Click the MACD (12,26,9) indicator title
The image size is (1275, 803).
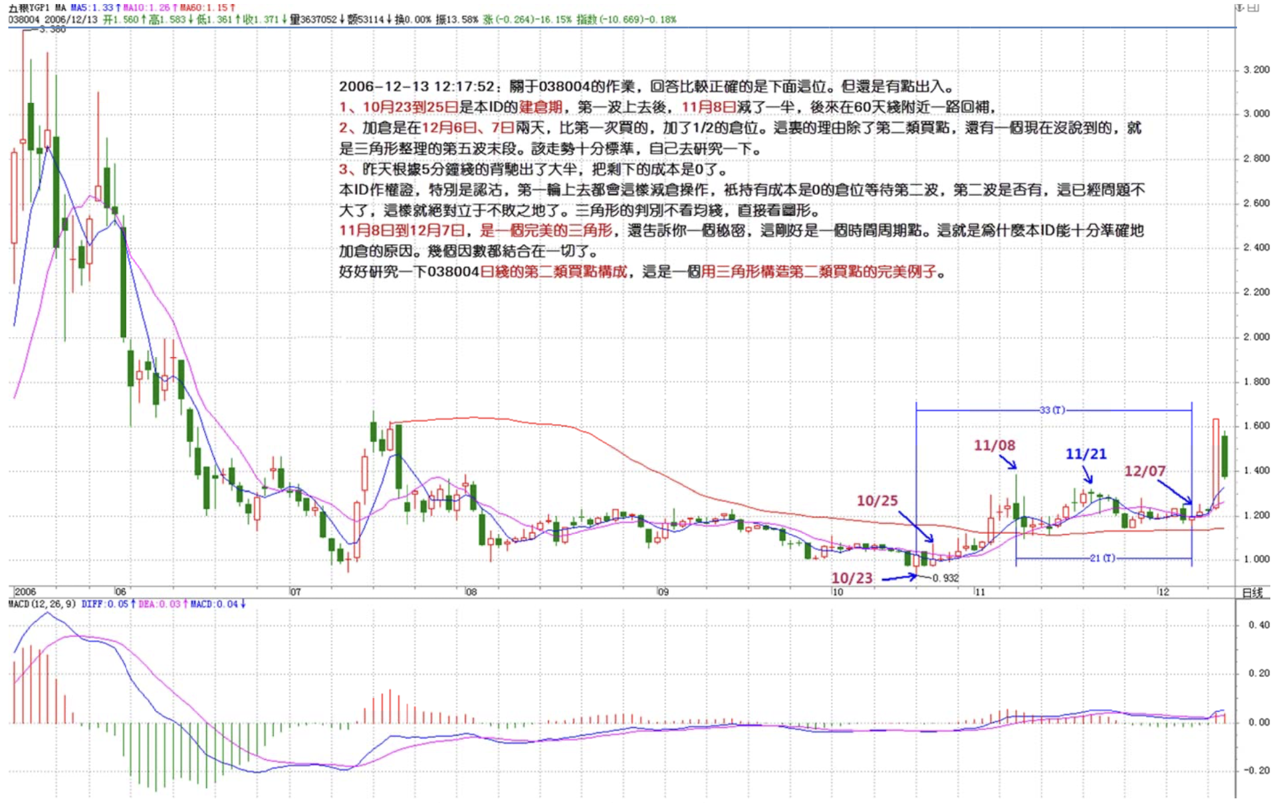(42, 604)
